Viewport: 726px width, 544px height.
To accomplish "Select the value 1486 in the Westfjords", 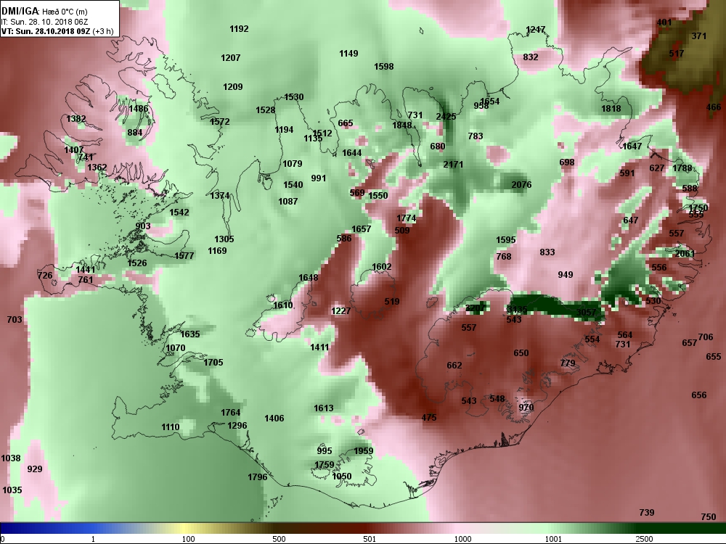I will 139,109.
